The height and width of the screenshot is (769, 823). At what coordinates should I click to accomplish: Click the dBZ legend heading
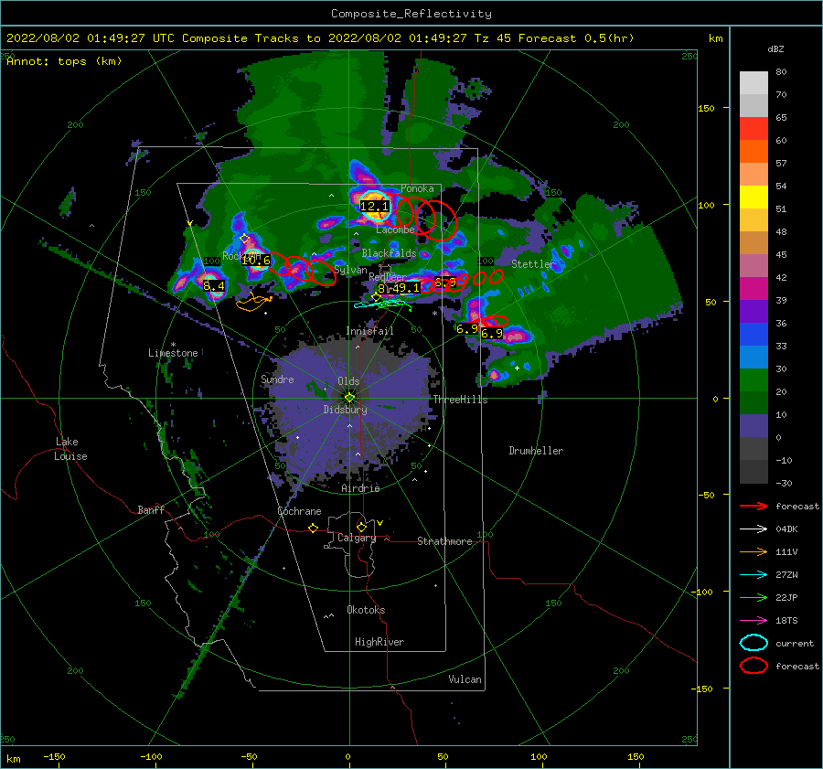click(775, 48)
